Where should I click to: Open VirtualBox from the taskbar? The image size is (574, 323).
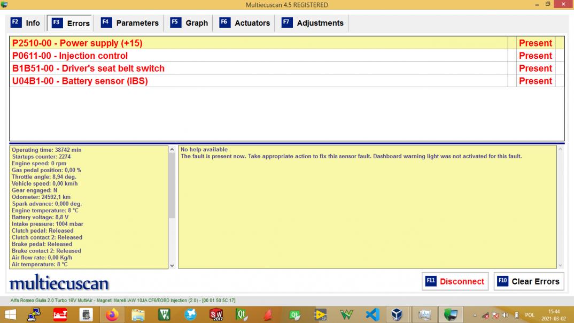tap(397, 314)
